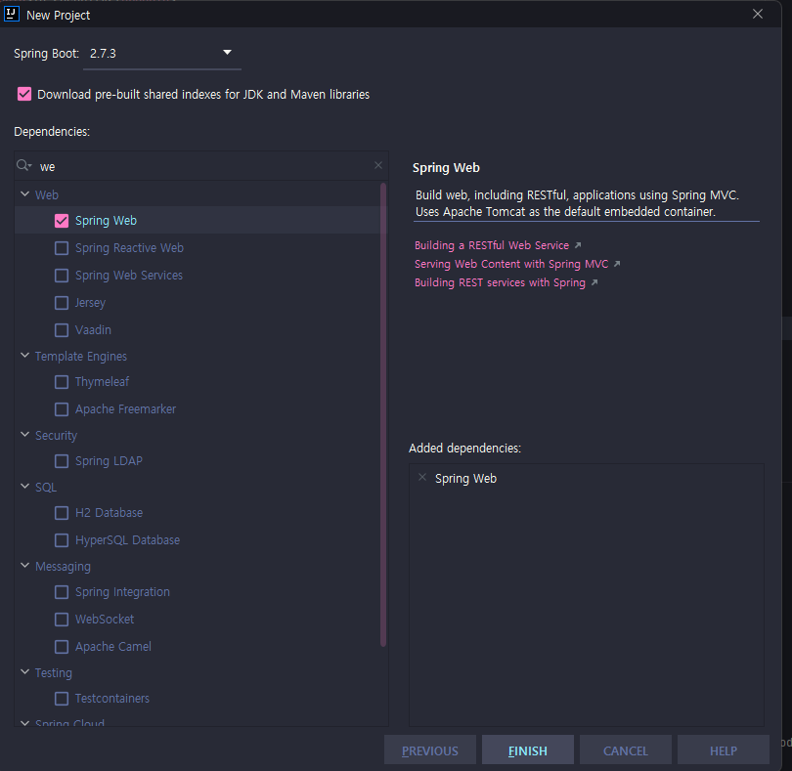Collapse the Template Engines category
792x771 pixels.
pos(24,356)
